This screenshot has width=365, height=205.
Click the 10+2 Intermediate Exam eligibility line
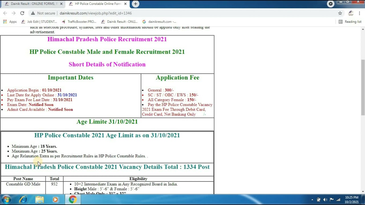pos(126,184)
